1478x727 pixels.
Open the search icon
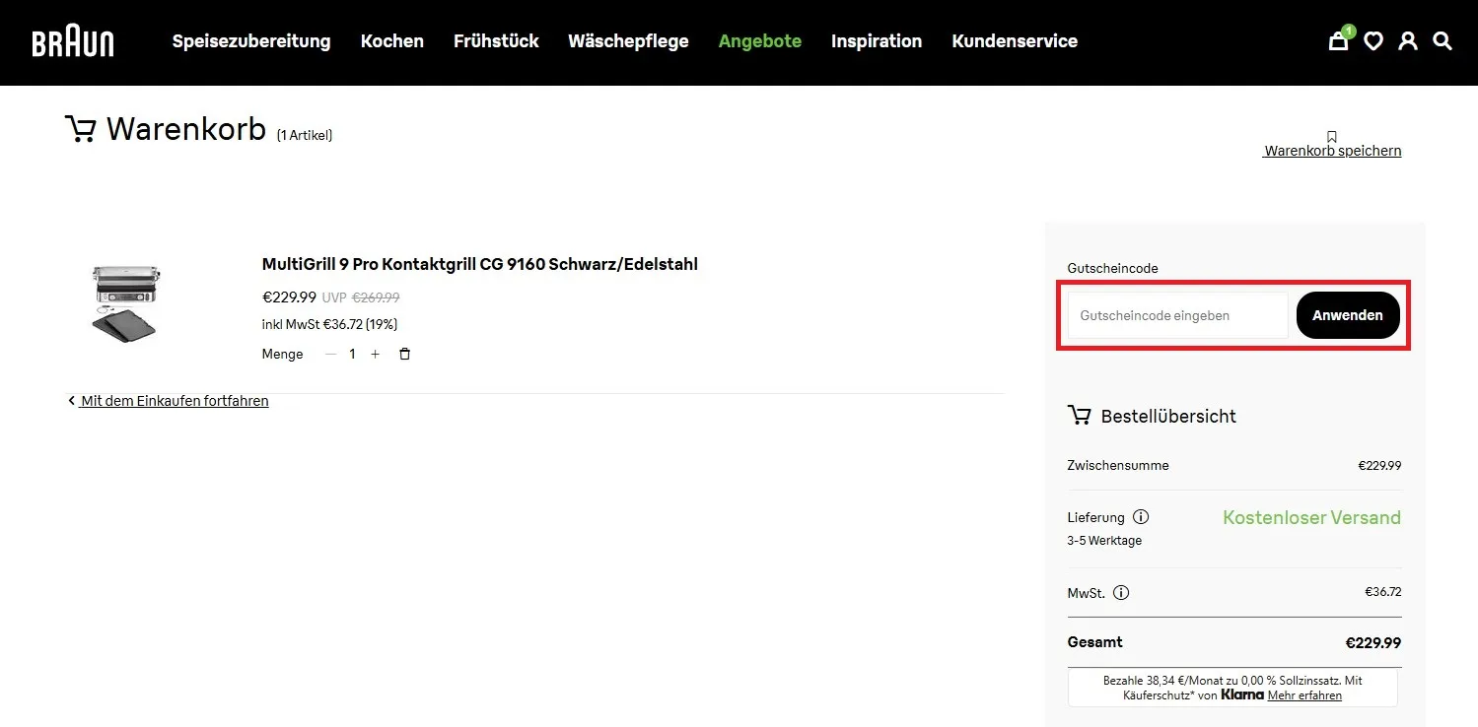[x=1443, y=41]
